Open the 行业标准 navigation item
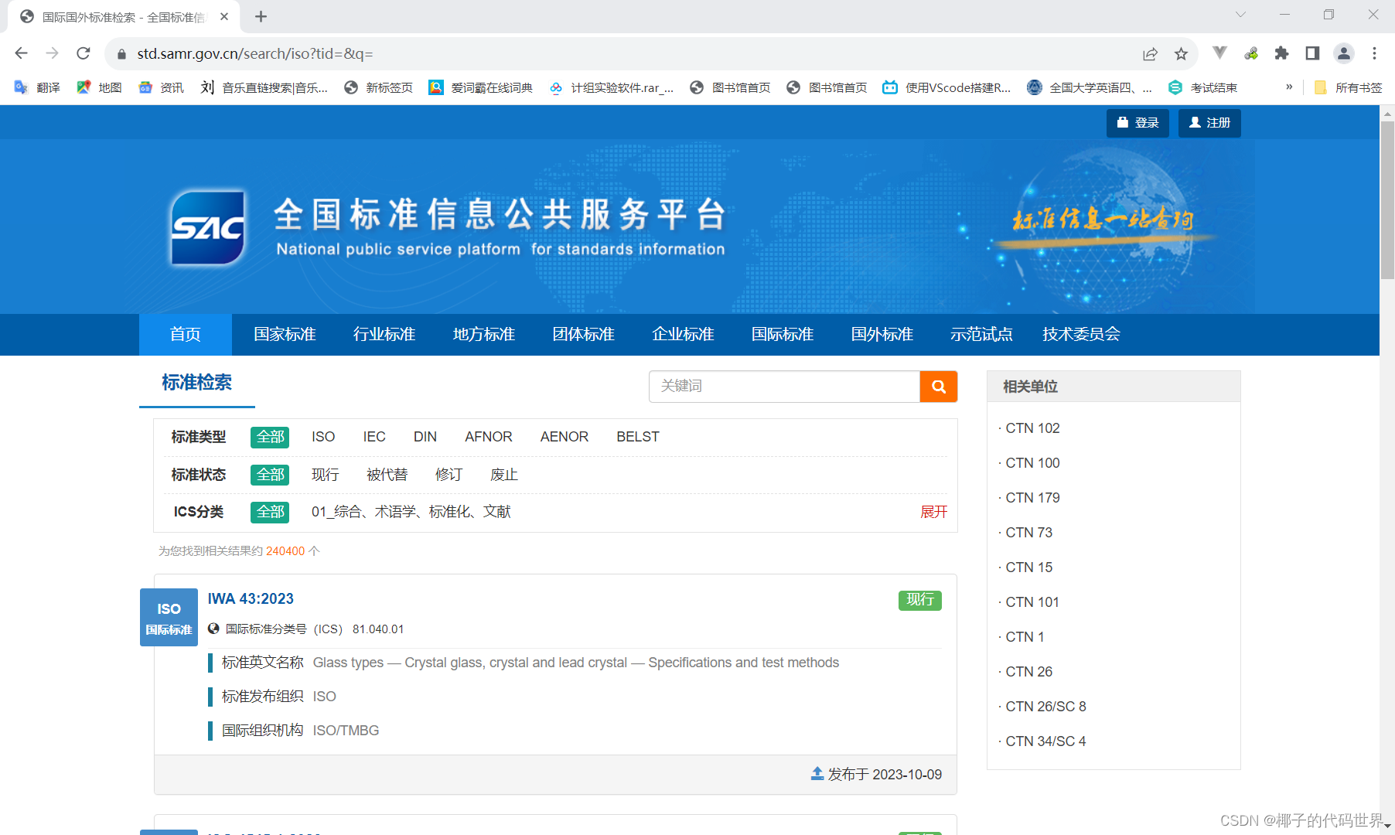Image resolution: width=1395 pixels, height=835 pixels. (384, 334)
